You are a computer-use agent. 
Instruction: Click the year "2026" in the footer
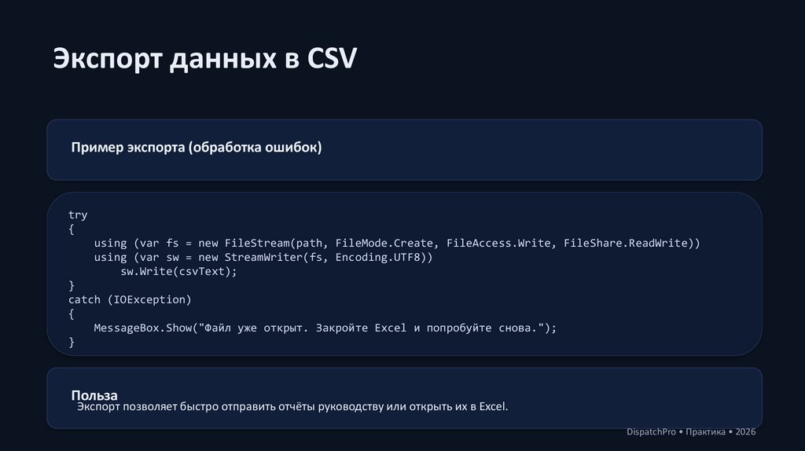click(x=745, y=432)
